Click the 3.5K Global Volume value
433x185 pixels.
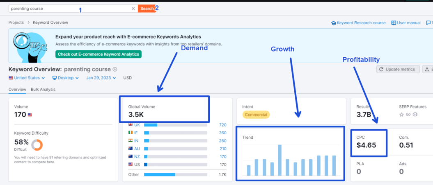136,115
